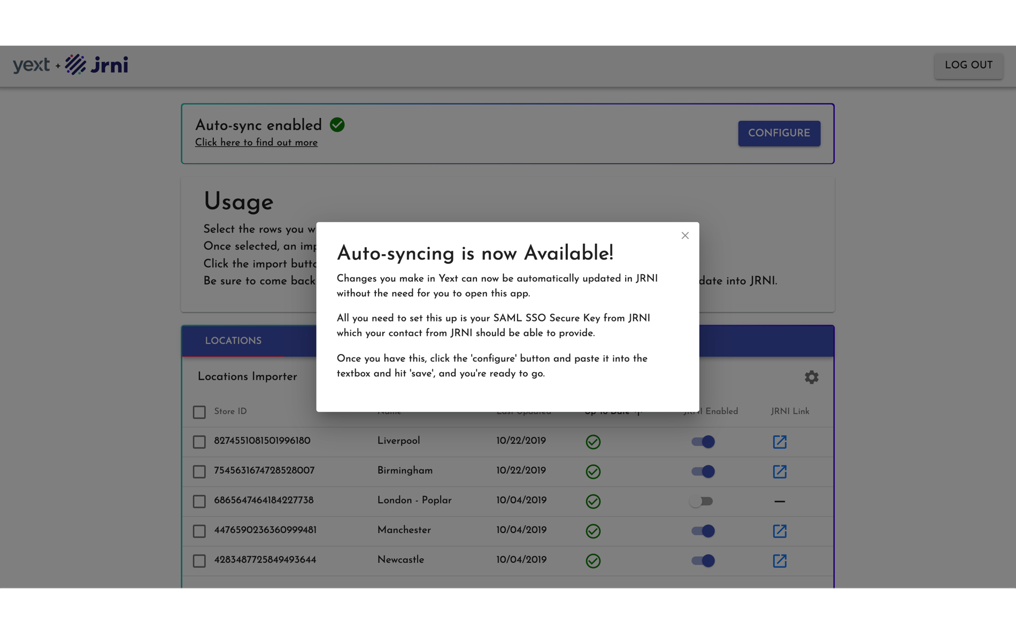This screenshot has height=634, width=1016.
Task: Tick the select-all checkbox beside Store ID
Action: [199, 412]
